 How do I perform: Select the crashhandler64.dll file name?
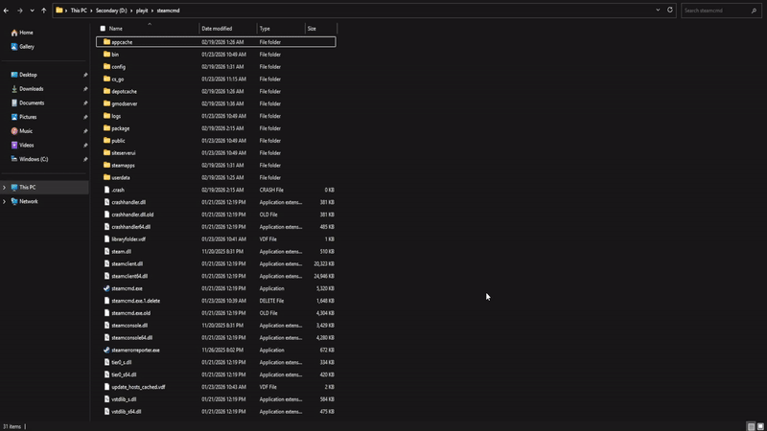tap(131, 227)
